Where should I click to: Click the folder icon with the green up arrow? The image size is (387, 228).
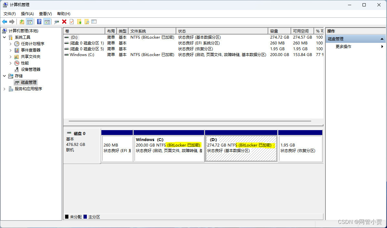pyautogui.click(x=79, y=22)
